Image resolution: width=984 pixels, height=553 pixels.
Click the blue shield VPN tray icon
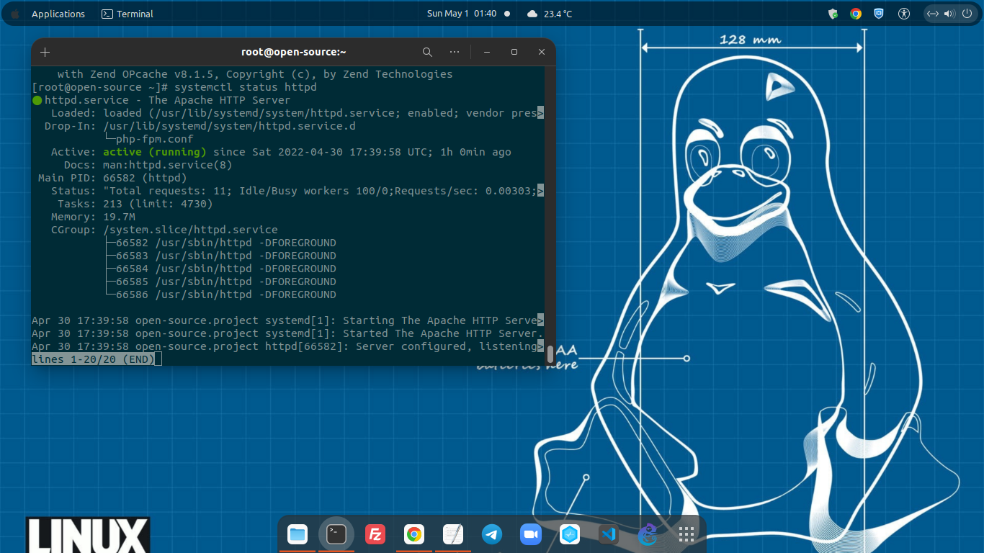879,14
